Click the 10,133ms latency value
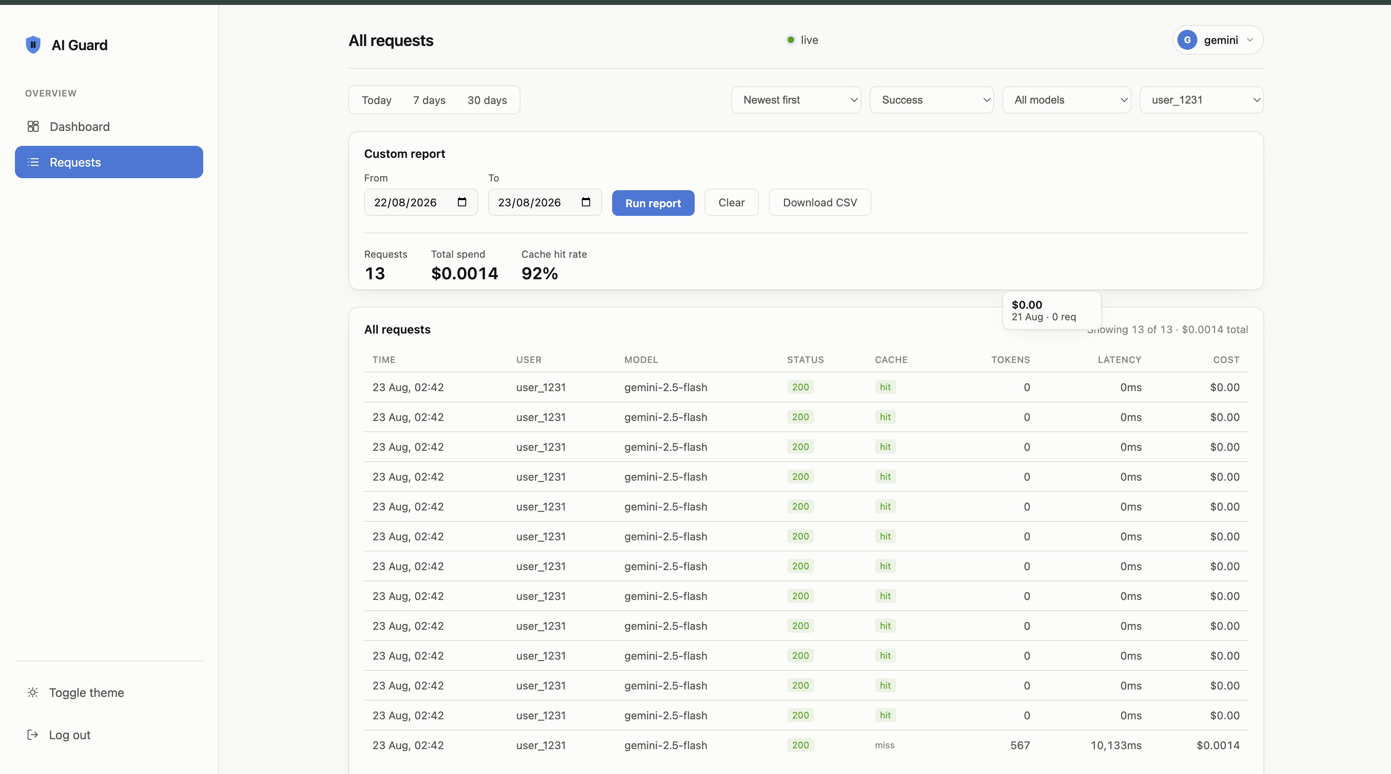The width and height of the screenshot is (1391, 774). click(x=1116, y=745)
